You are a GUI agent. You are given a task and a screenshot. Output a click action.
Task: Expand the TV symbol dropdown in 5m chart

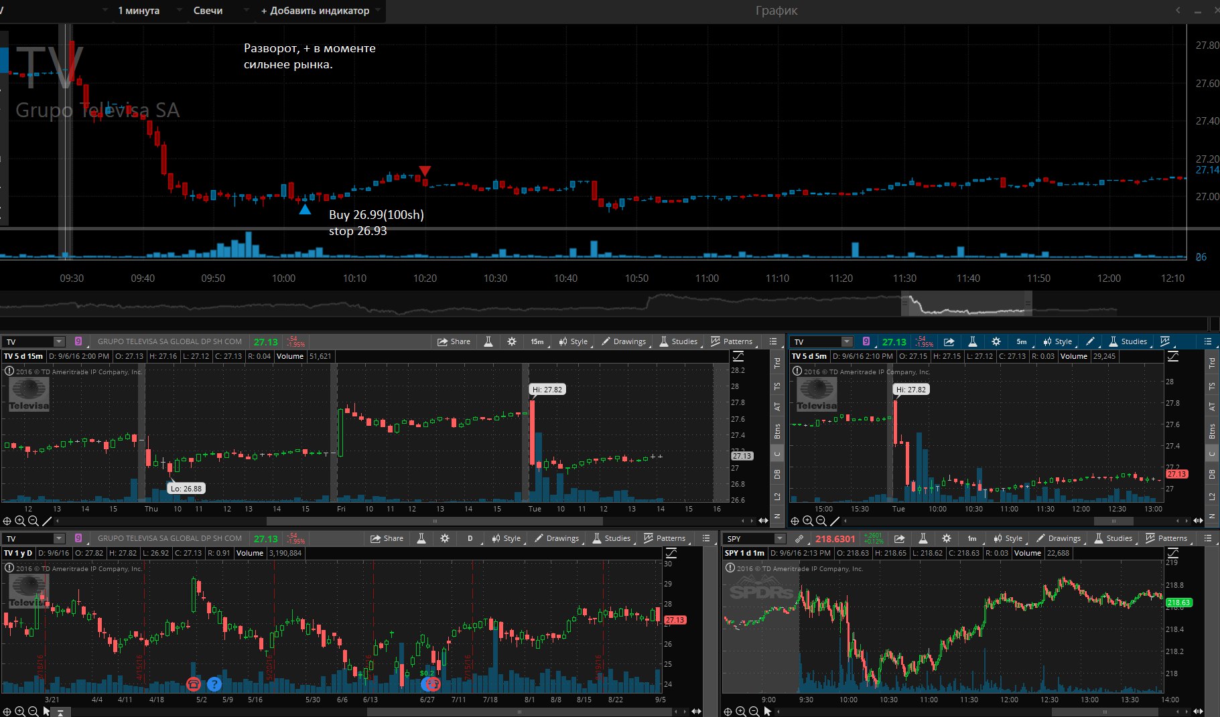click(x=847, y=341)
